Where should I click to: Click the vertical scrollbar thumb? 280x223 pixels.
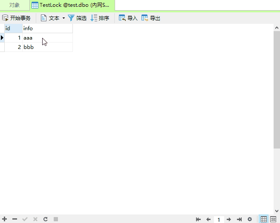(x=277, y=90)
